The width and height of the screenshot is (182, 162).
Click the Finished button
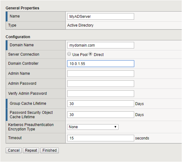pyautogui.click(x=49, y=150)
